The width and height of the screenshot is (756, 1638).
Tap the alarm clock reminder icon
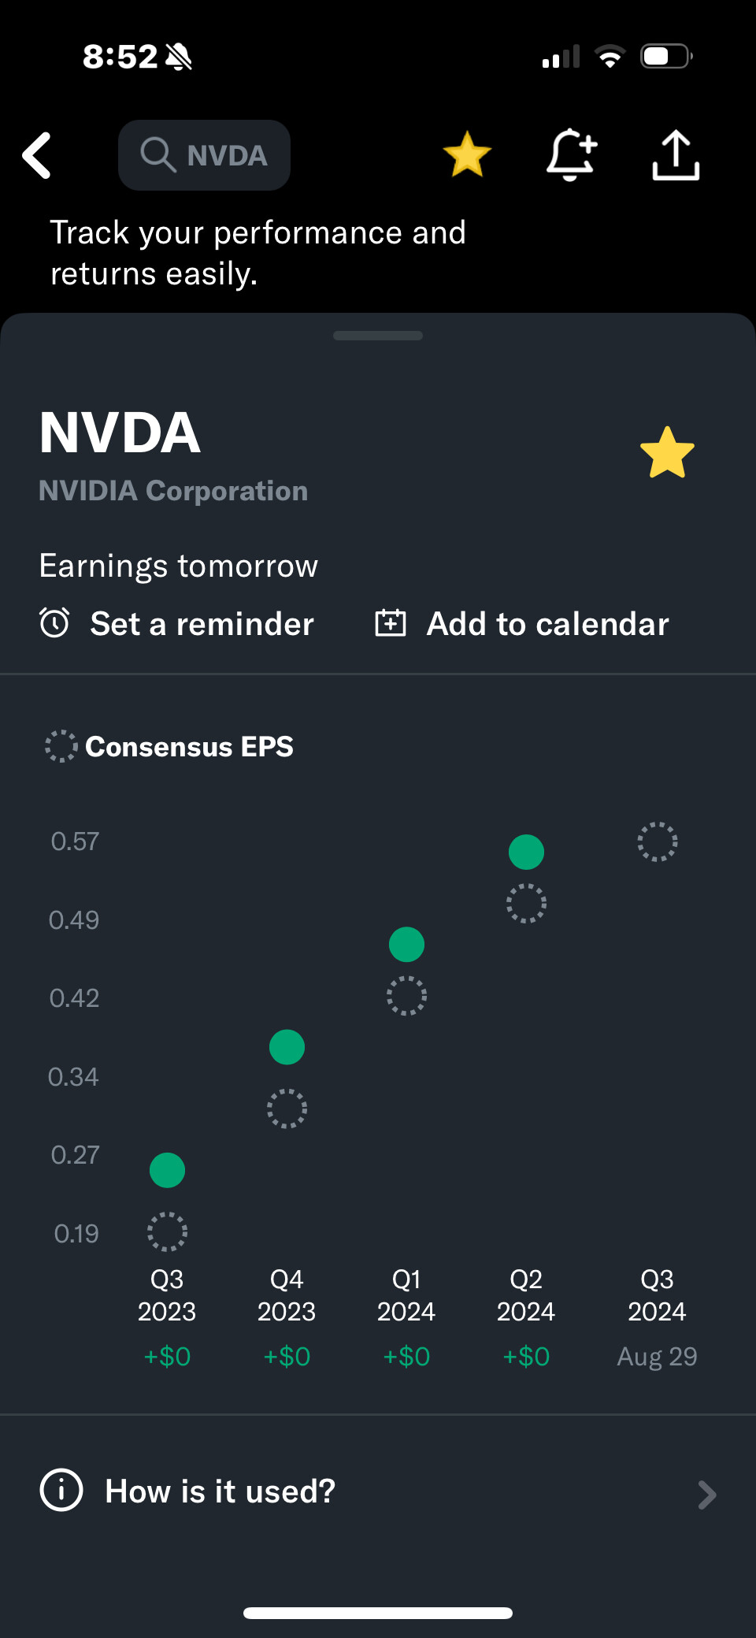[54, 623]
